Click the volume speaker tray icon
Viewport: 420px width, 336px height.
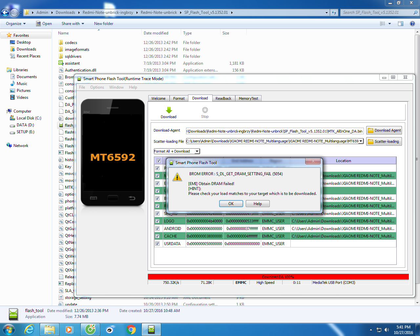(387, 330)
